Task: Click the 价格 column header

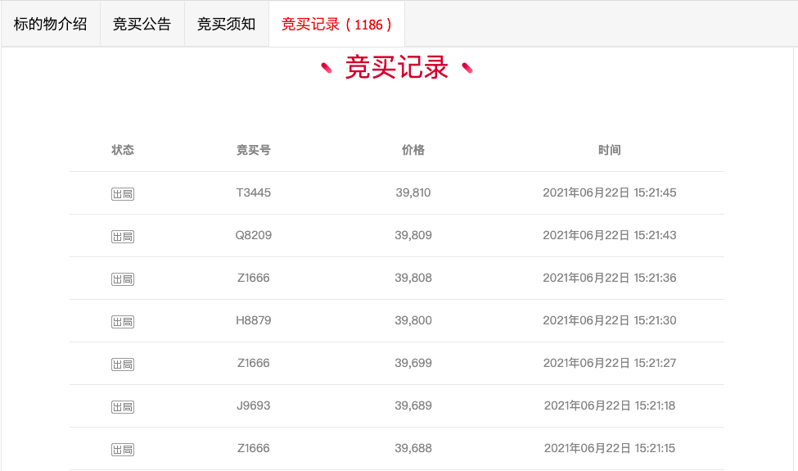Action: tap(413, 150)
